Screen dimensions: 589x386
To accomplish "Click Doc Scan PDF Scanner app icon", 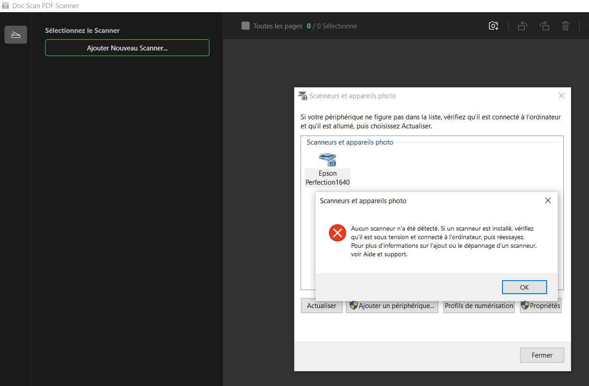I will [5, 5].
